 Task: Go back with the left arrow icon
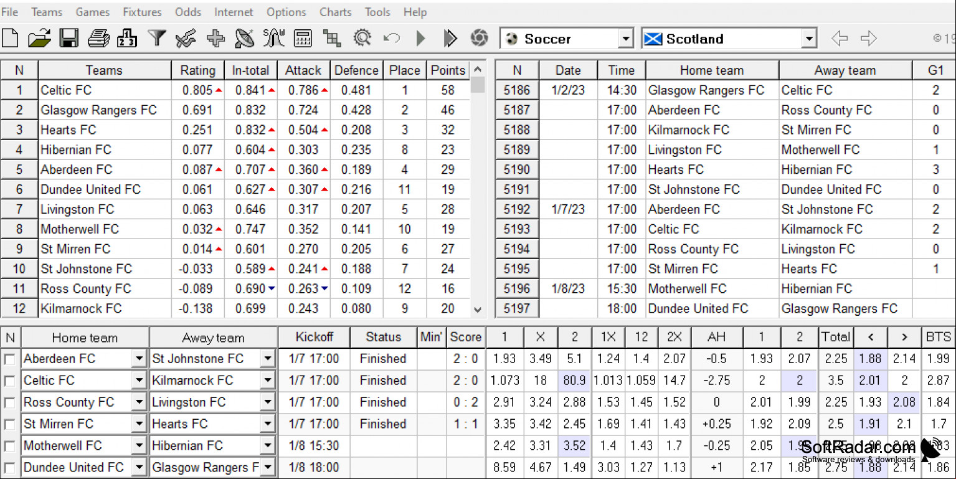(x=840, y=39)
